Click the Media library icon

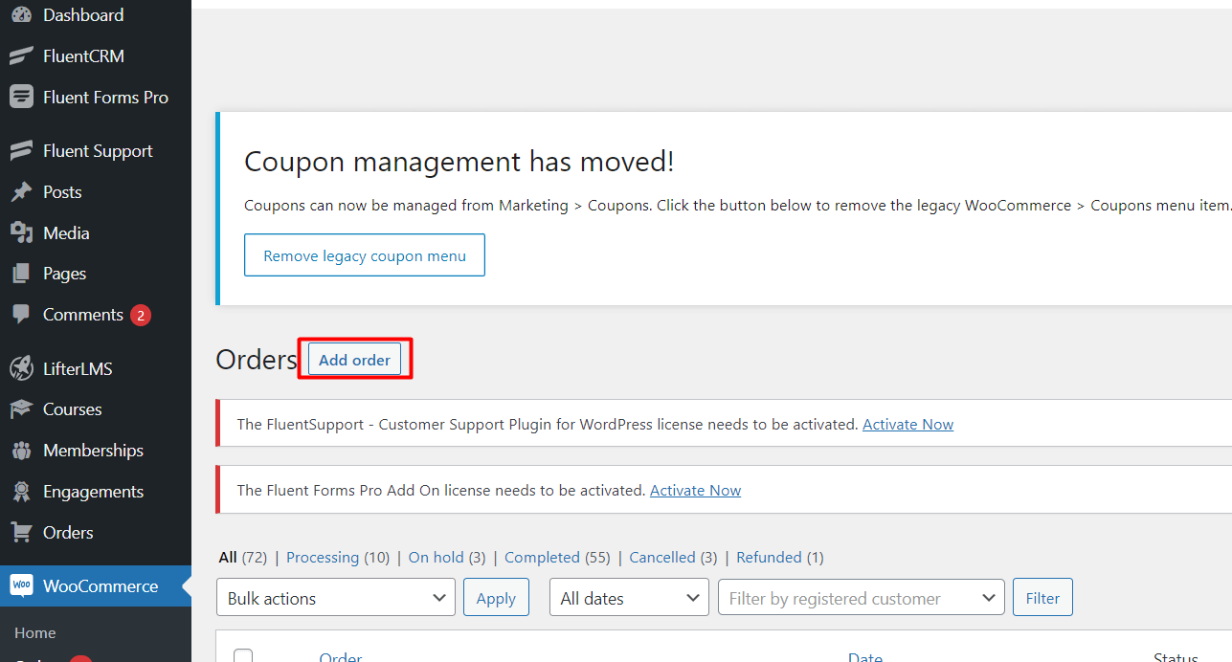click(x=21, y=233)
